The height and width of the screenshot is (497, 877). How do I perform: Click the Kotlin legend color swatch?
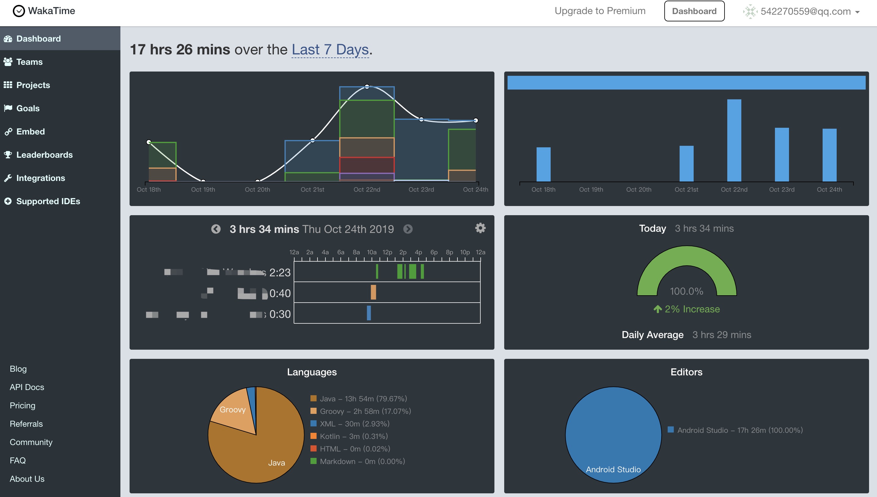pyautogui.click(x=313, y=436)
